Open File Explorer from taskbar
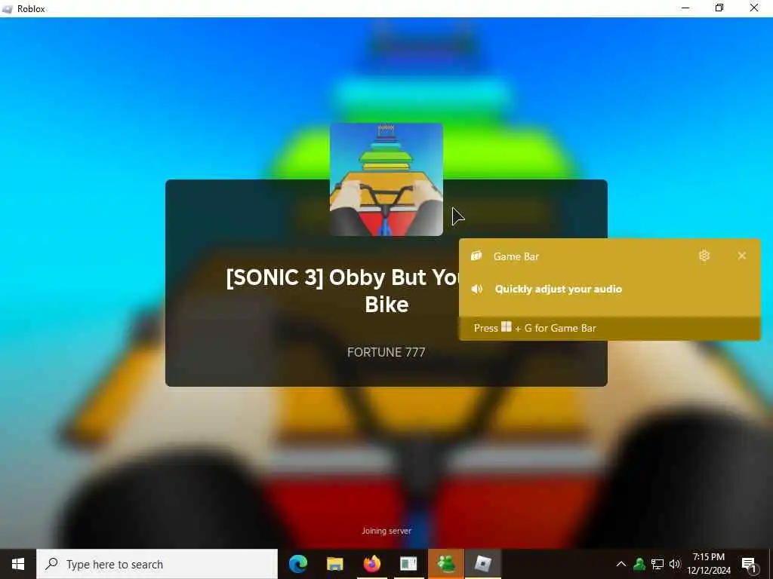Image resolution: width=773 pixels, height=579 pixels. 334,564
